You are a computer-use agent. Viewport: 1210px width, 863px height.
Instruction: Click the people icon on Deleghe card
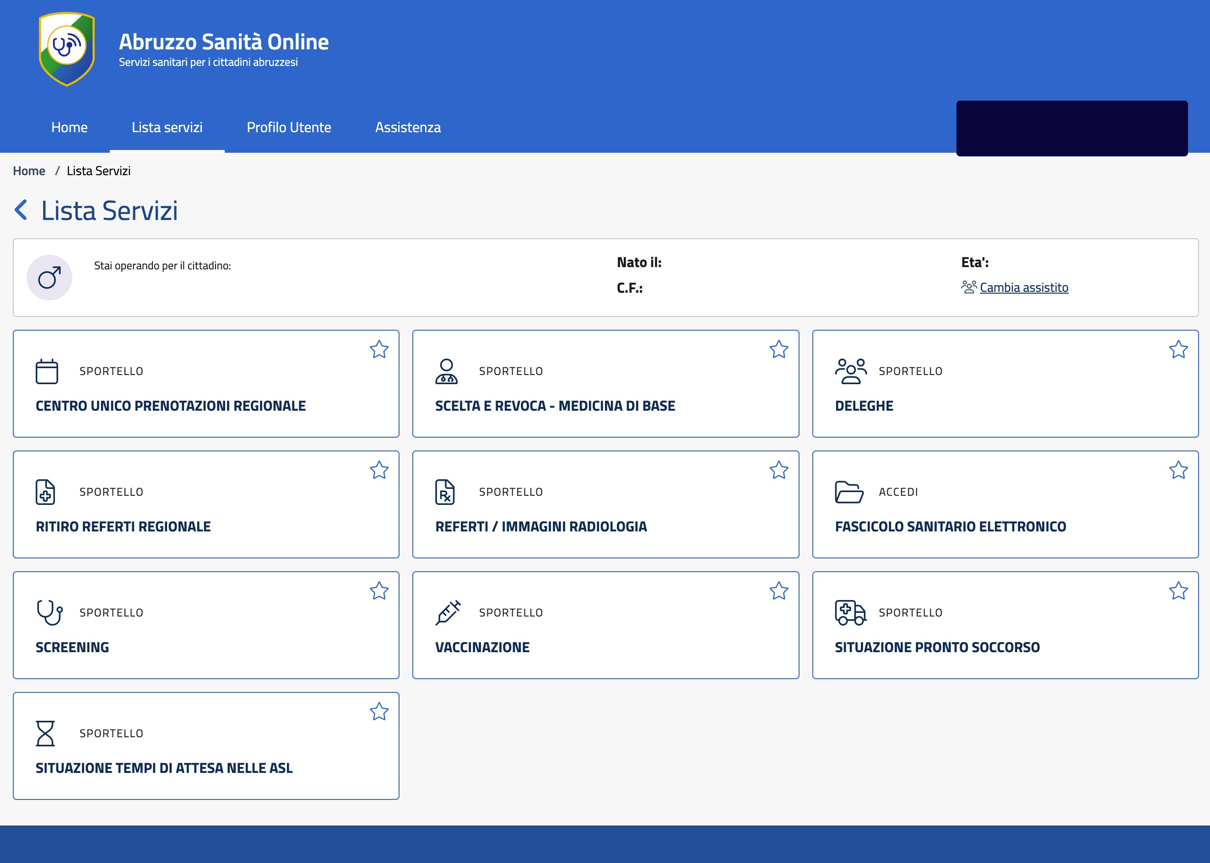pos(850,371)
